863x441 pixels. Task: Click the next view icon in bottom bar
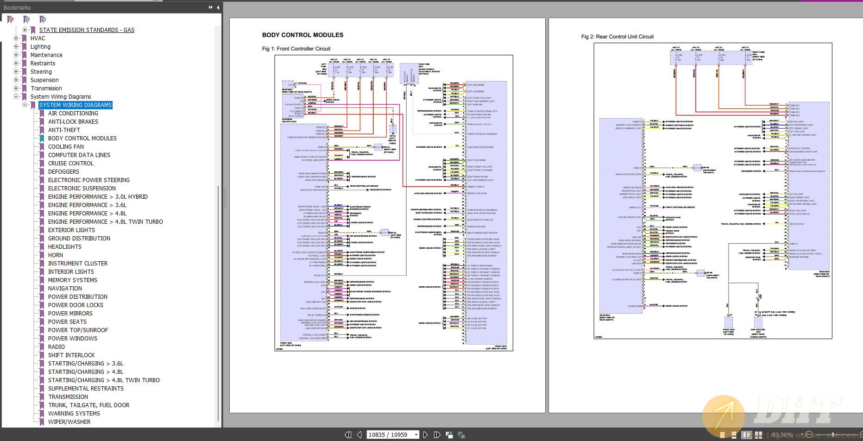(461, 435)
